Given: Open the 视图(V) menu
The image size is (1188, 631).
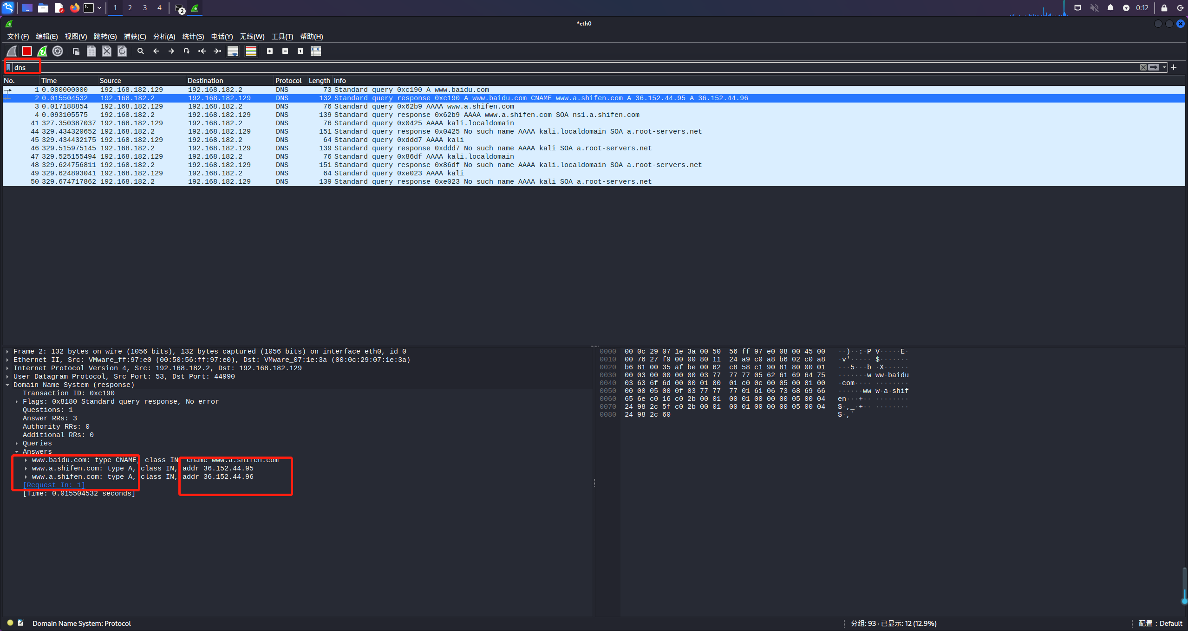Looking at the screenshot, I should [76, 37].
